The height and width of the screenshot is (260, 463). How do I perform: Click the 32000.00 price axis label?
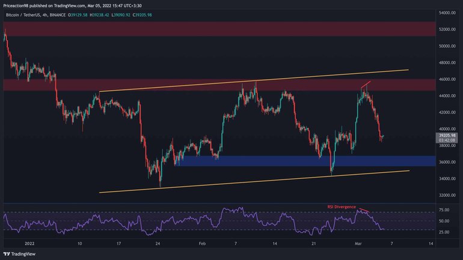[447, 195]
